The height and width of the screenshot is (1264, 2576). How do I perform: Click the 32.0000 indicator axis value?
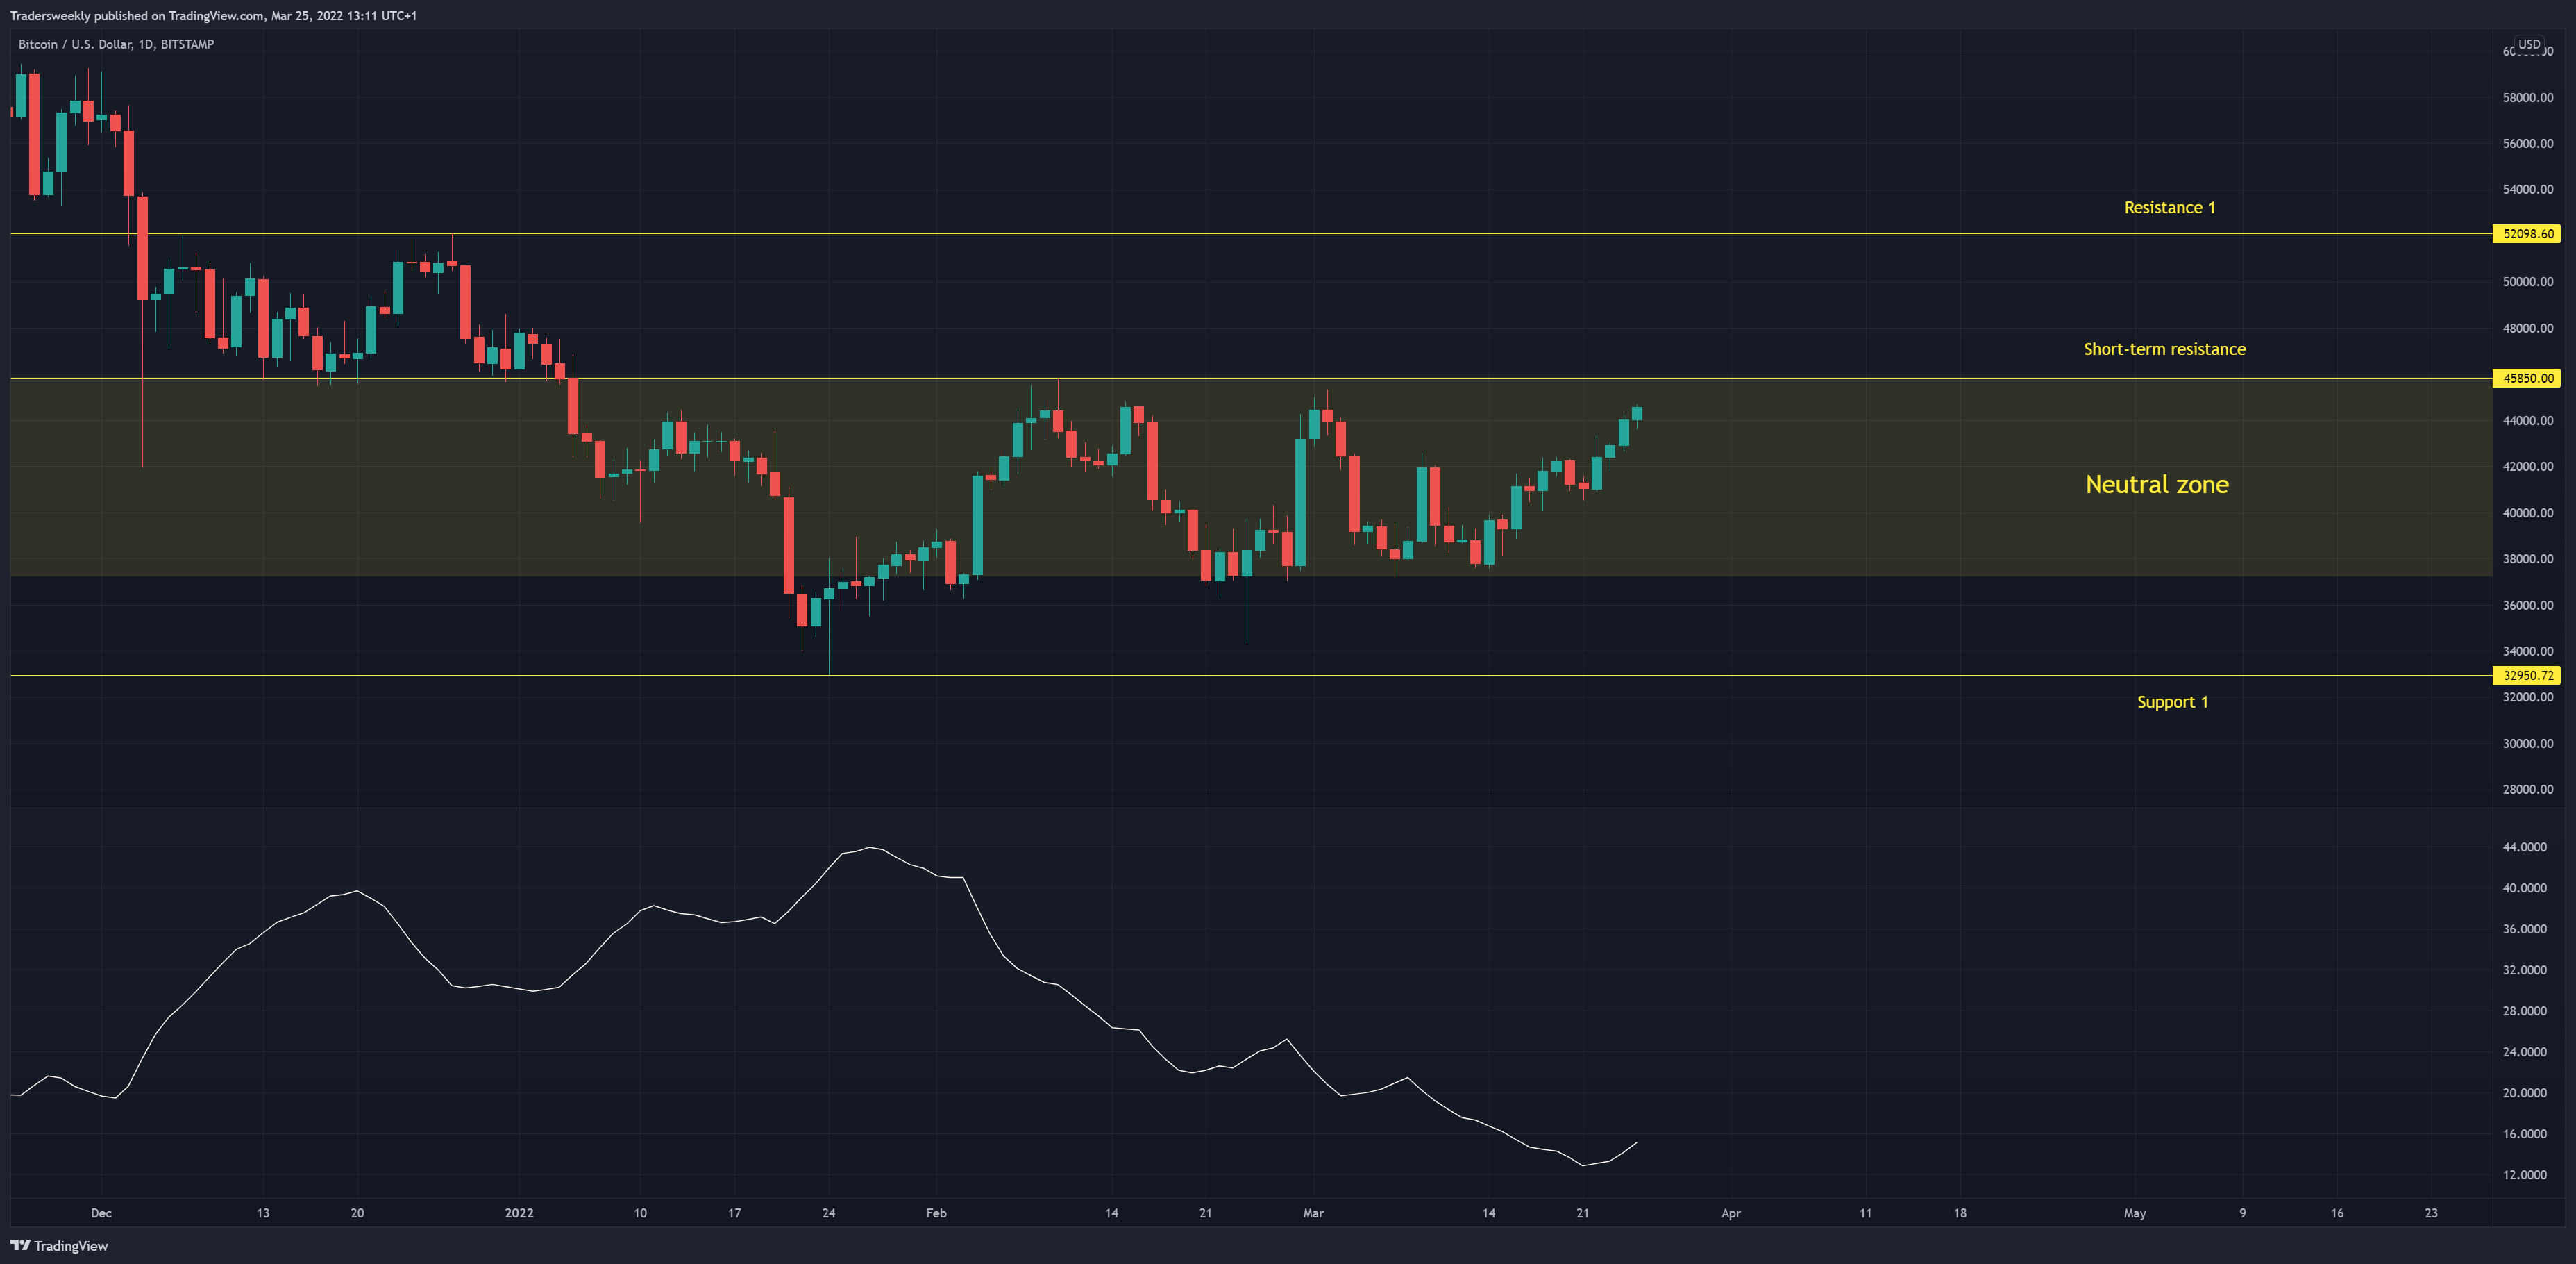[2525, 970]
